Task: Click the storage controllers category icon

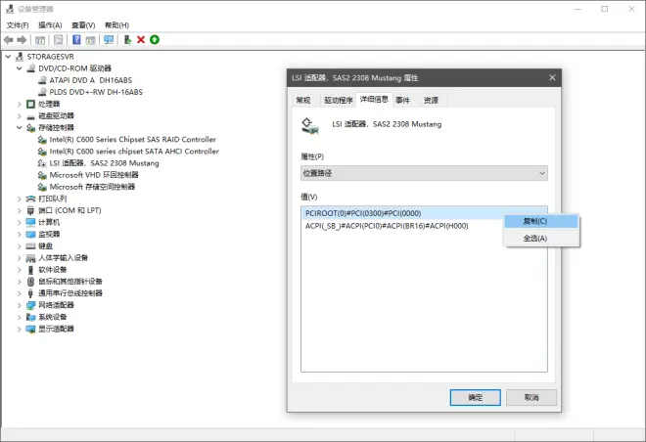Action: click(31, 127)
